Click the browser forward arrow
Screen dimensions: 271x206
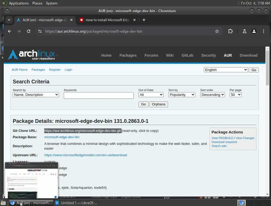19,31
